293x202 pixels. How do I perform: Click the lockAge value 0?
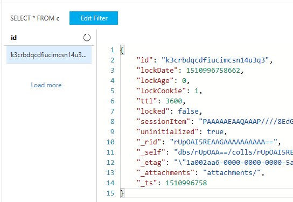(x=184, y=81)
